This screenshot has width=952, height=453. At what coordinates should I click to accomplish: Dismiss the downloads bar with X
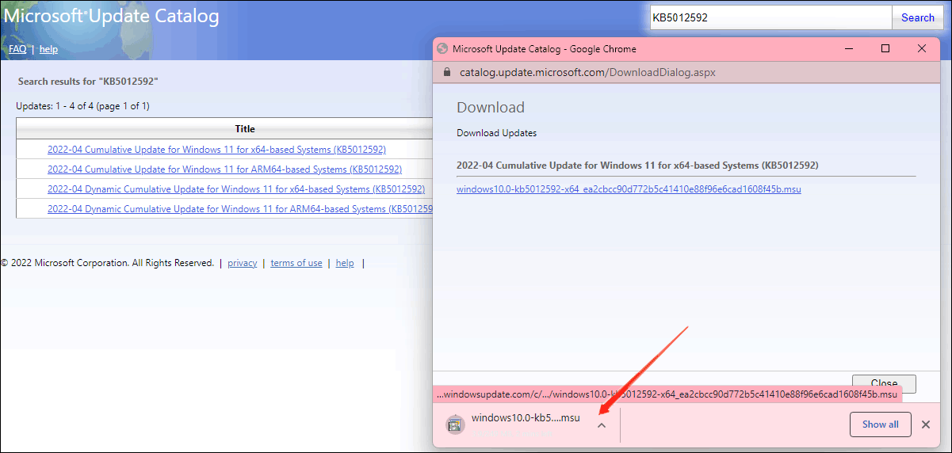pos(926,424)
